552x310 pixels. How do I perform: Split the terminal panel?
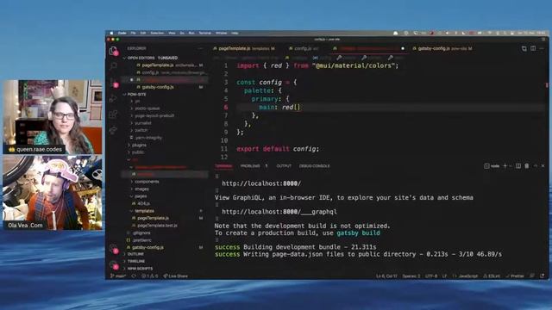(518, 166)
